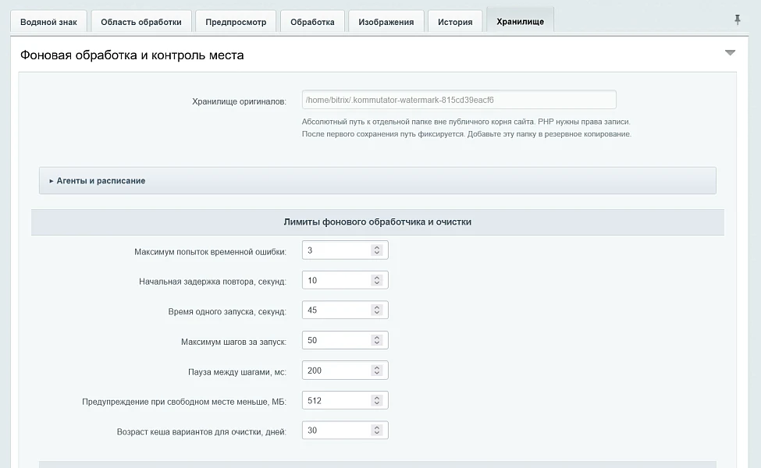This screenshot has height=468, width=761.
Task: Adjust stepper for Возраст кеша вариантов
Action: 377,431
